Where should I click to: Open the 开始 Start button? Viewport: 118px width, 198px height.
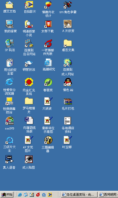(7, 194)
